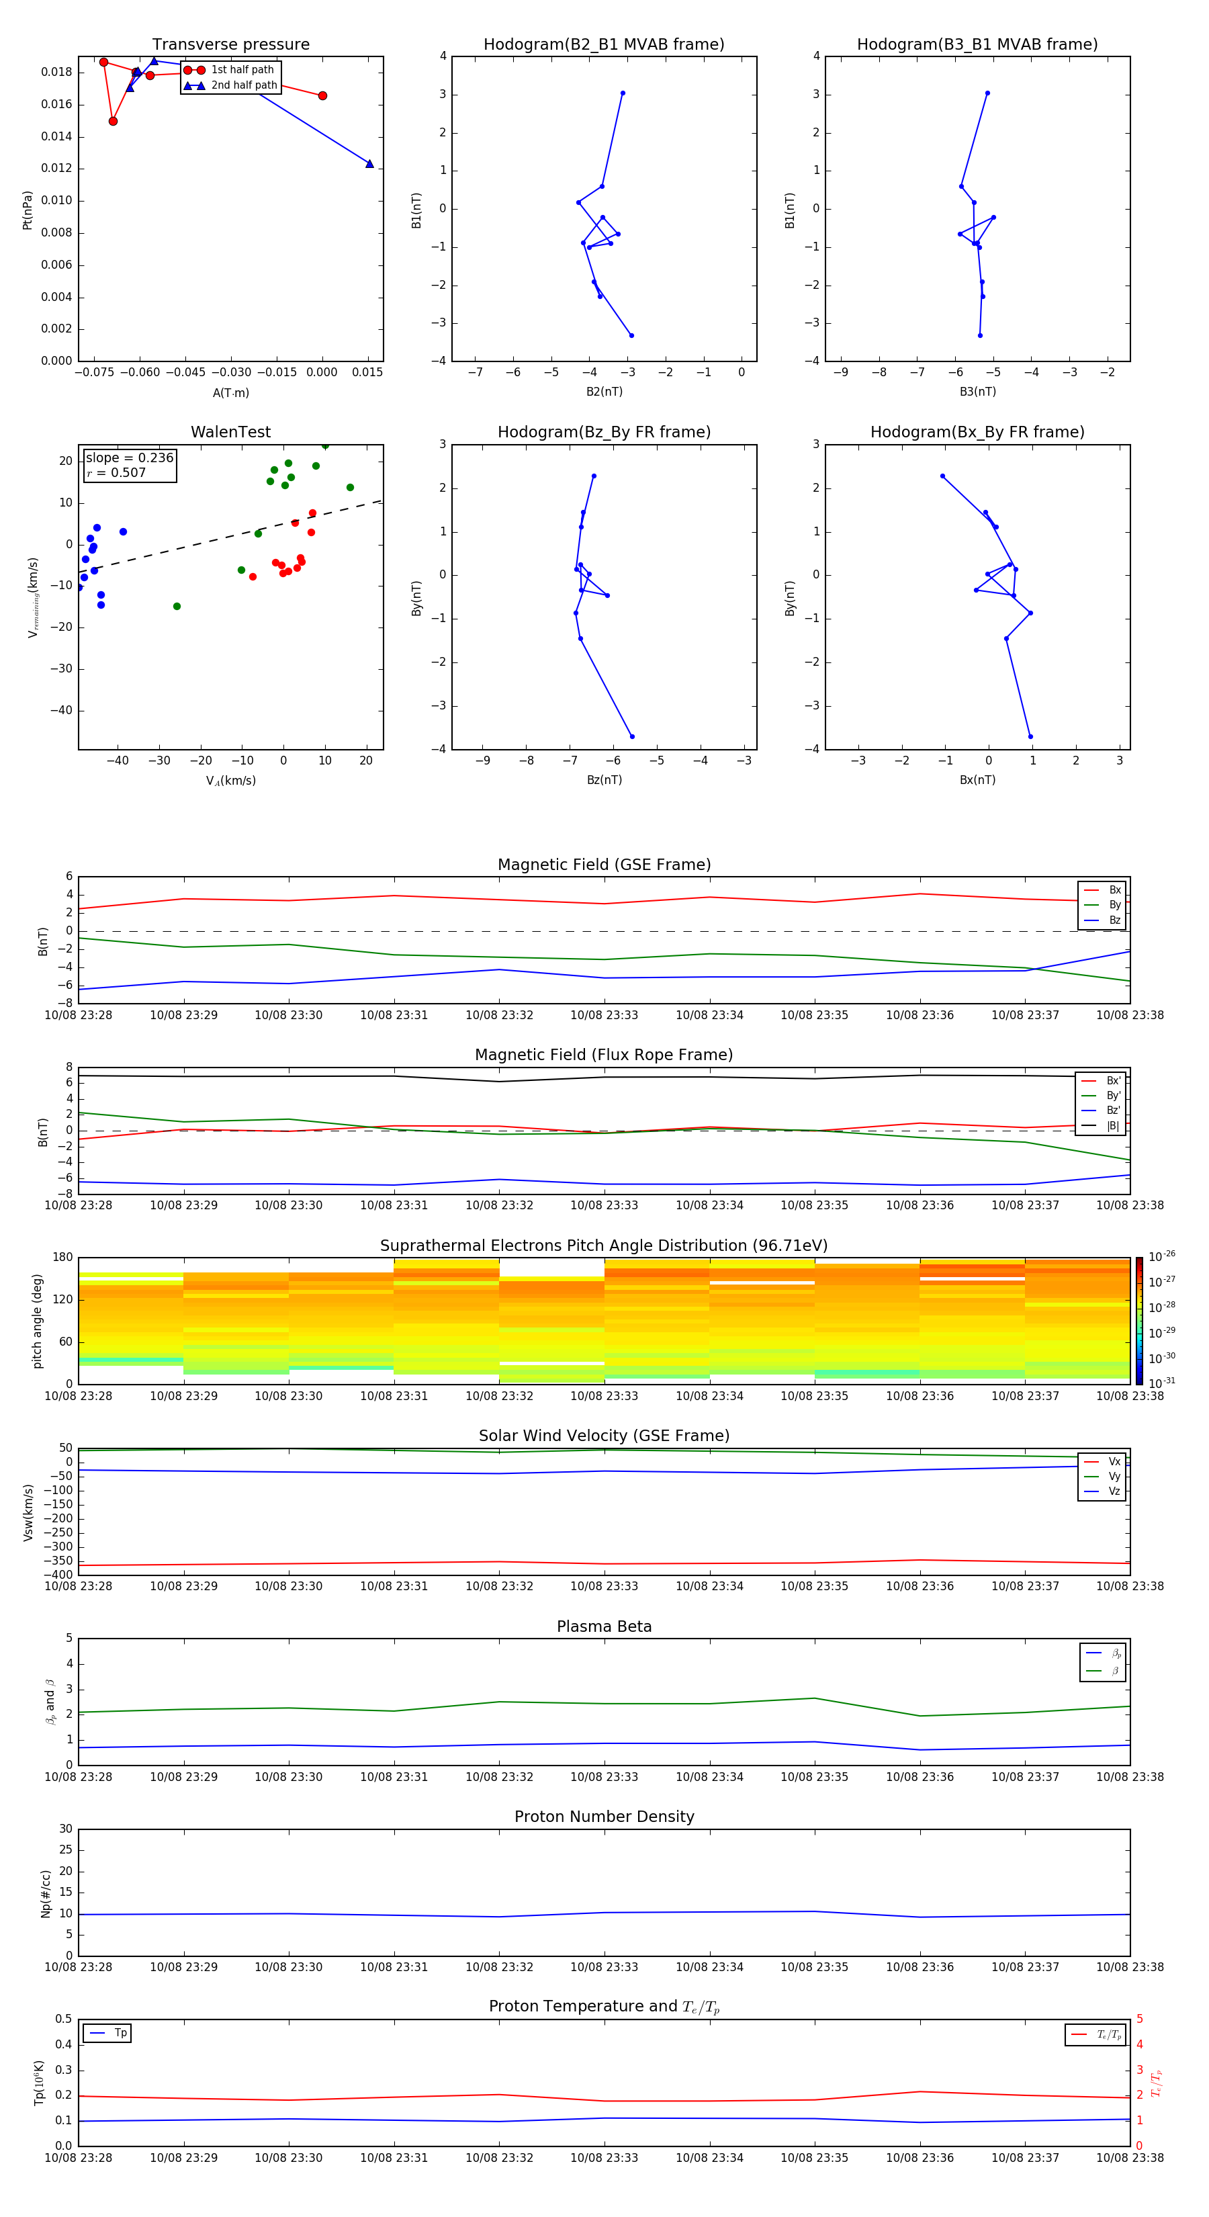Click the 'Hodogram(Bz_By FR frame)' title

coord(604,432)
